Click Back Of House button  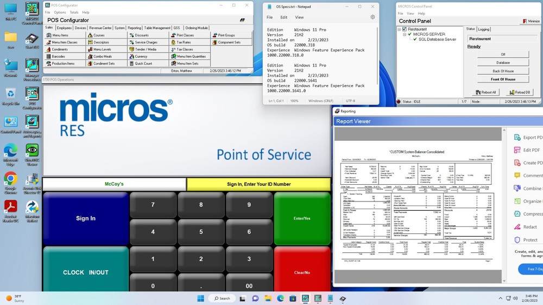click(x=503, y=71)
